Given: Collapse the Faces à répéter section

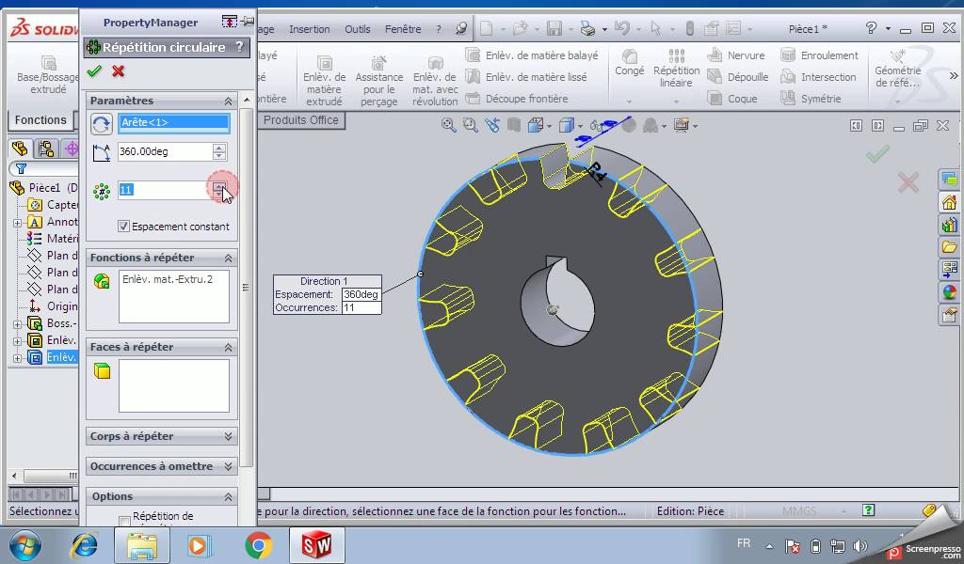Looking at the screenshot, I should pos(228,348).
